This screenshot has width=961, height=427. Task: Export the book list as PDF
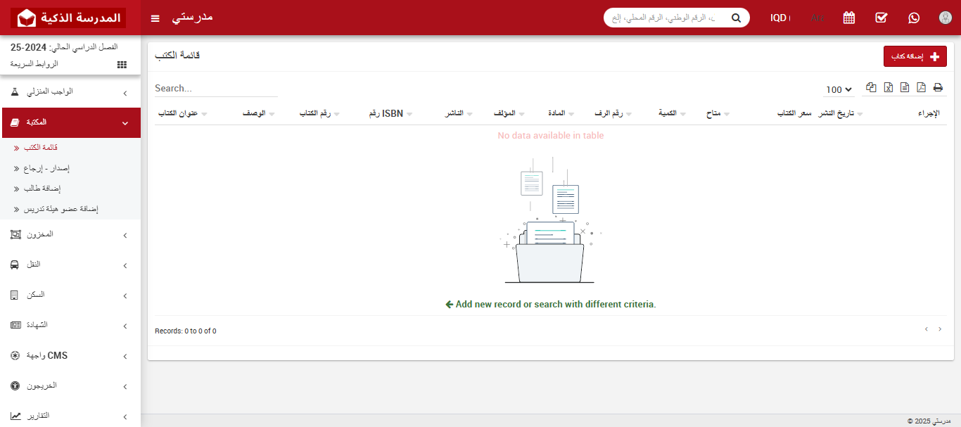pyautogui.click(x=921, y=88)
